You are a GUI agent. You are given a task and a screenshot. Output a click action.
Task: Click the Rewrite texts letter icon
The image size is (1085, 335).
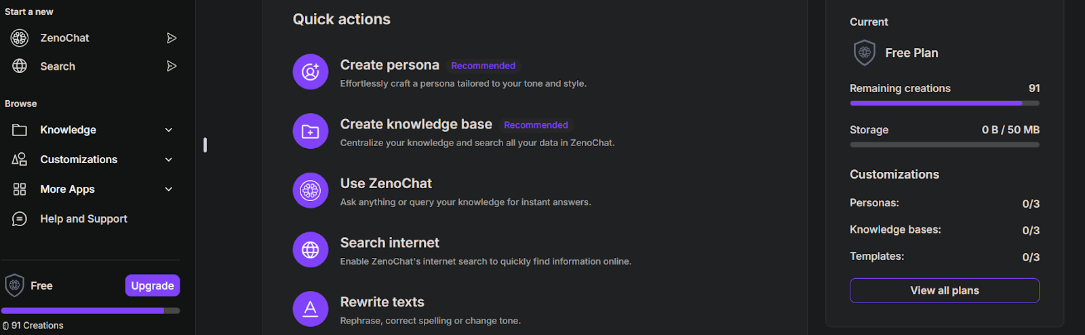tap(311, 309)
